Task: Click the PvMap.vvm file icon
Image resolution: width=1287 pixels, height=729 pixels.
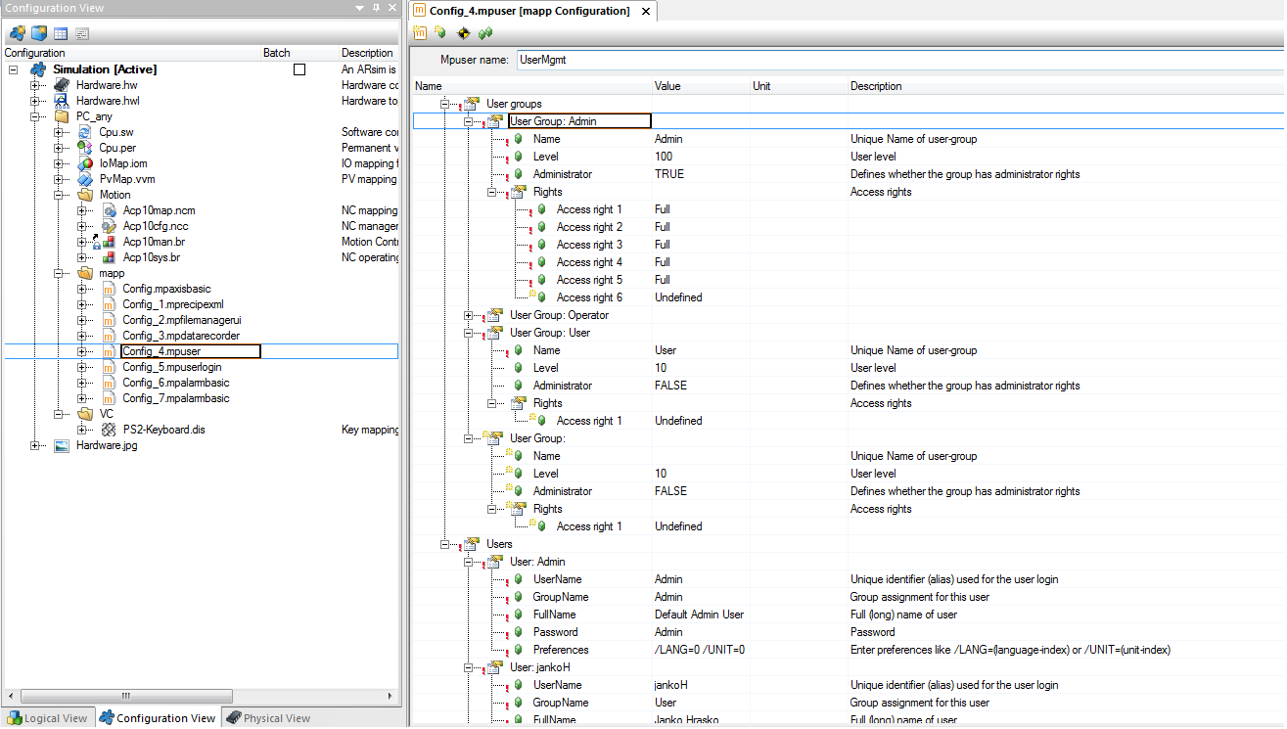Action: pyautogui.click(x=84, y=179)
